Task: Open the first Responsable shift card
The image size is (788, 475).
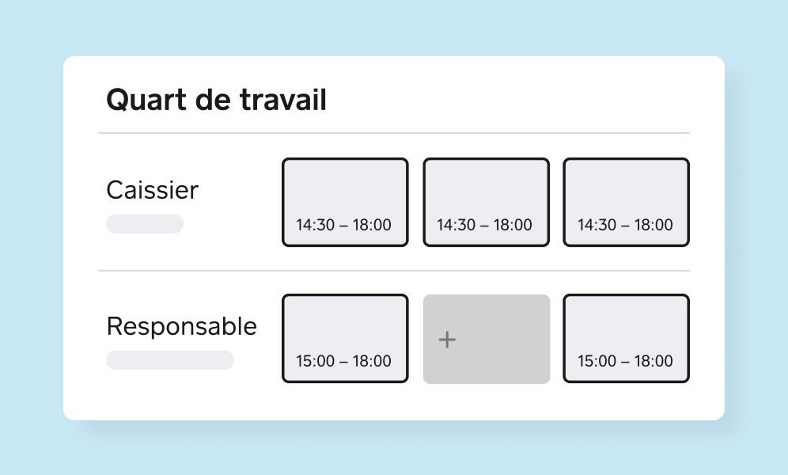Action: point(345,338)
